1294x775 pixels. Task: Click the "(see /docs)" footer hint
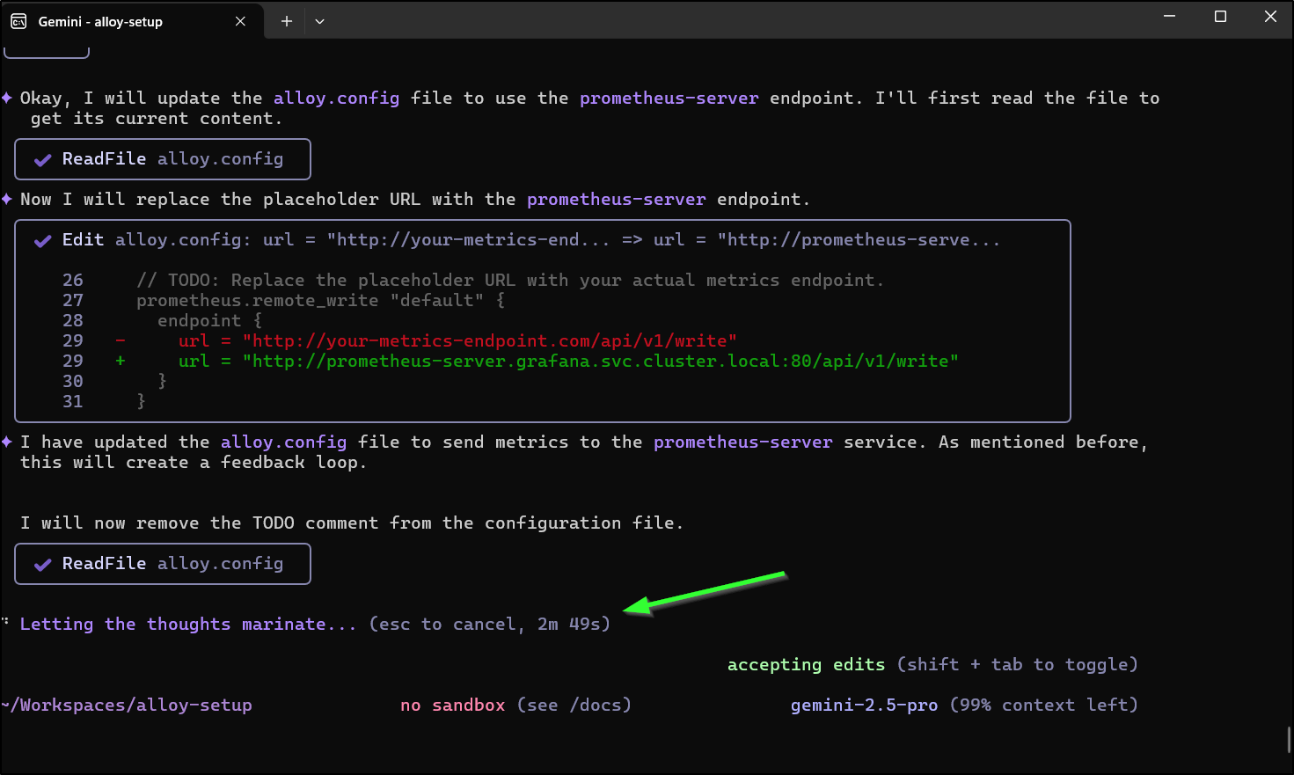pos(574,705)
